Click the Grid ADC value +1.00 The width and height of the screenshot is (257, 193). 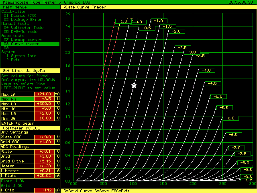pos(44,142)
